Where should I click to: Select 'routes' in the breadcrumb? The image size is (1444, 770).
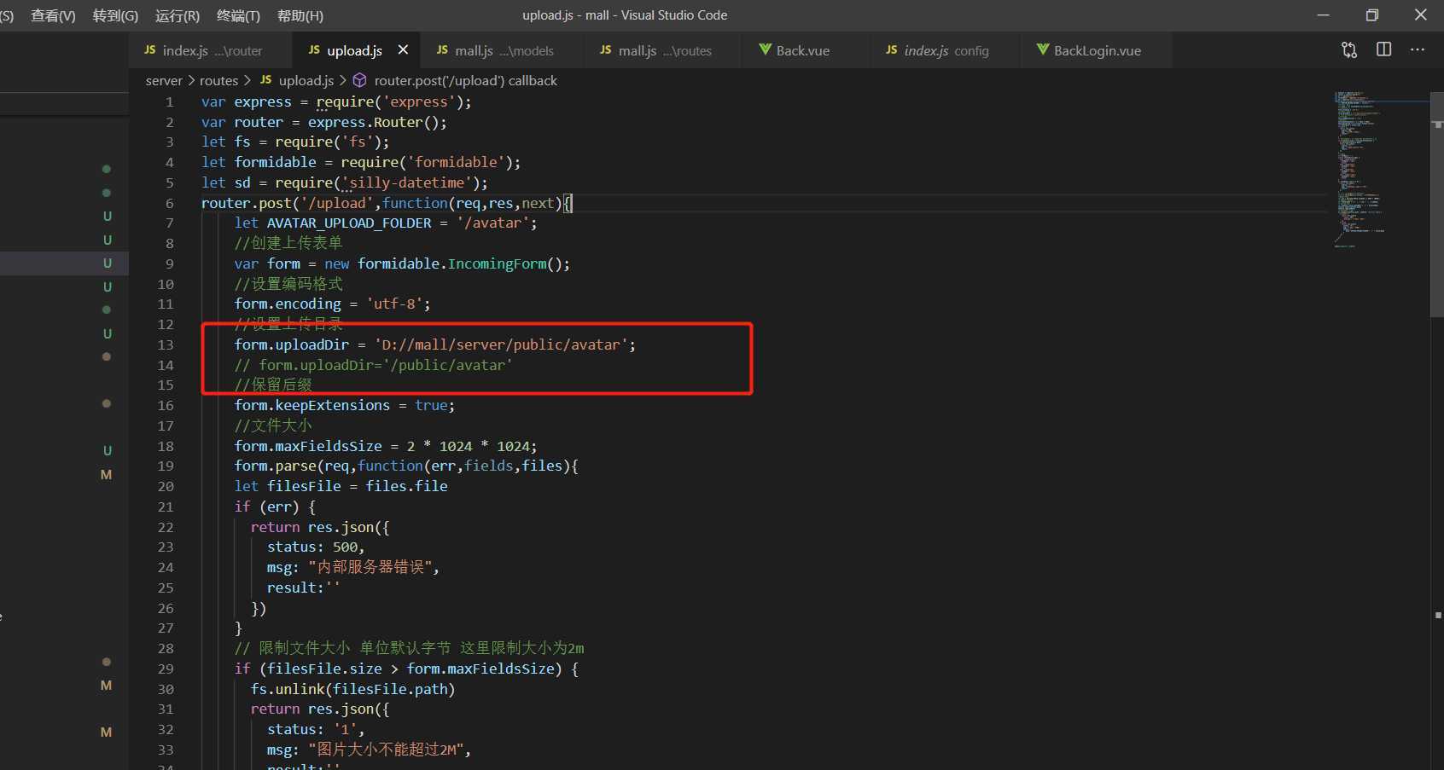coord(218,80)
